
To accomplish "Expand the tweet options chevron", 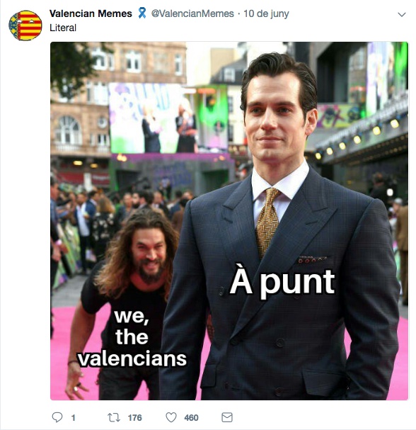I will tap(401, 15).
